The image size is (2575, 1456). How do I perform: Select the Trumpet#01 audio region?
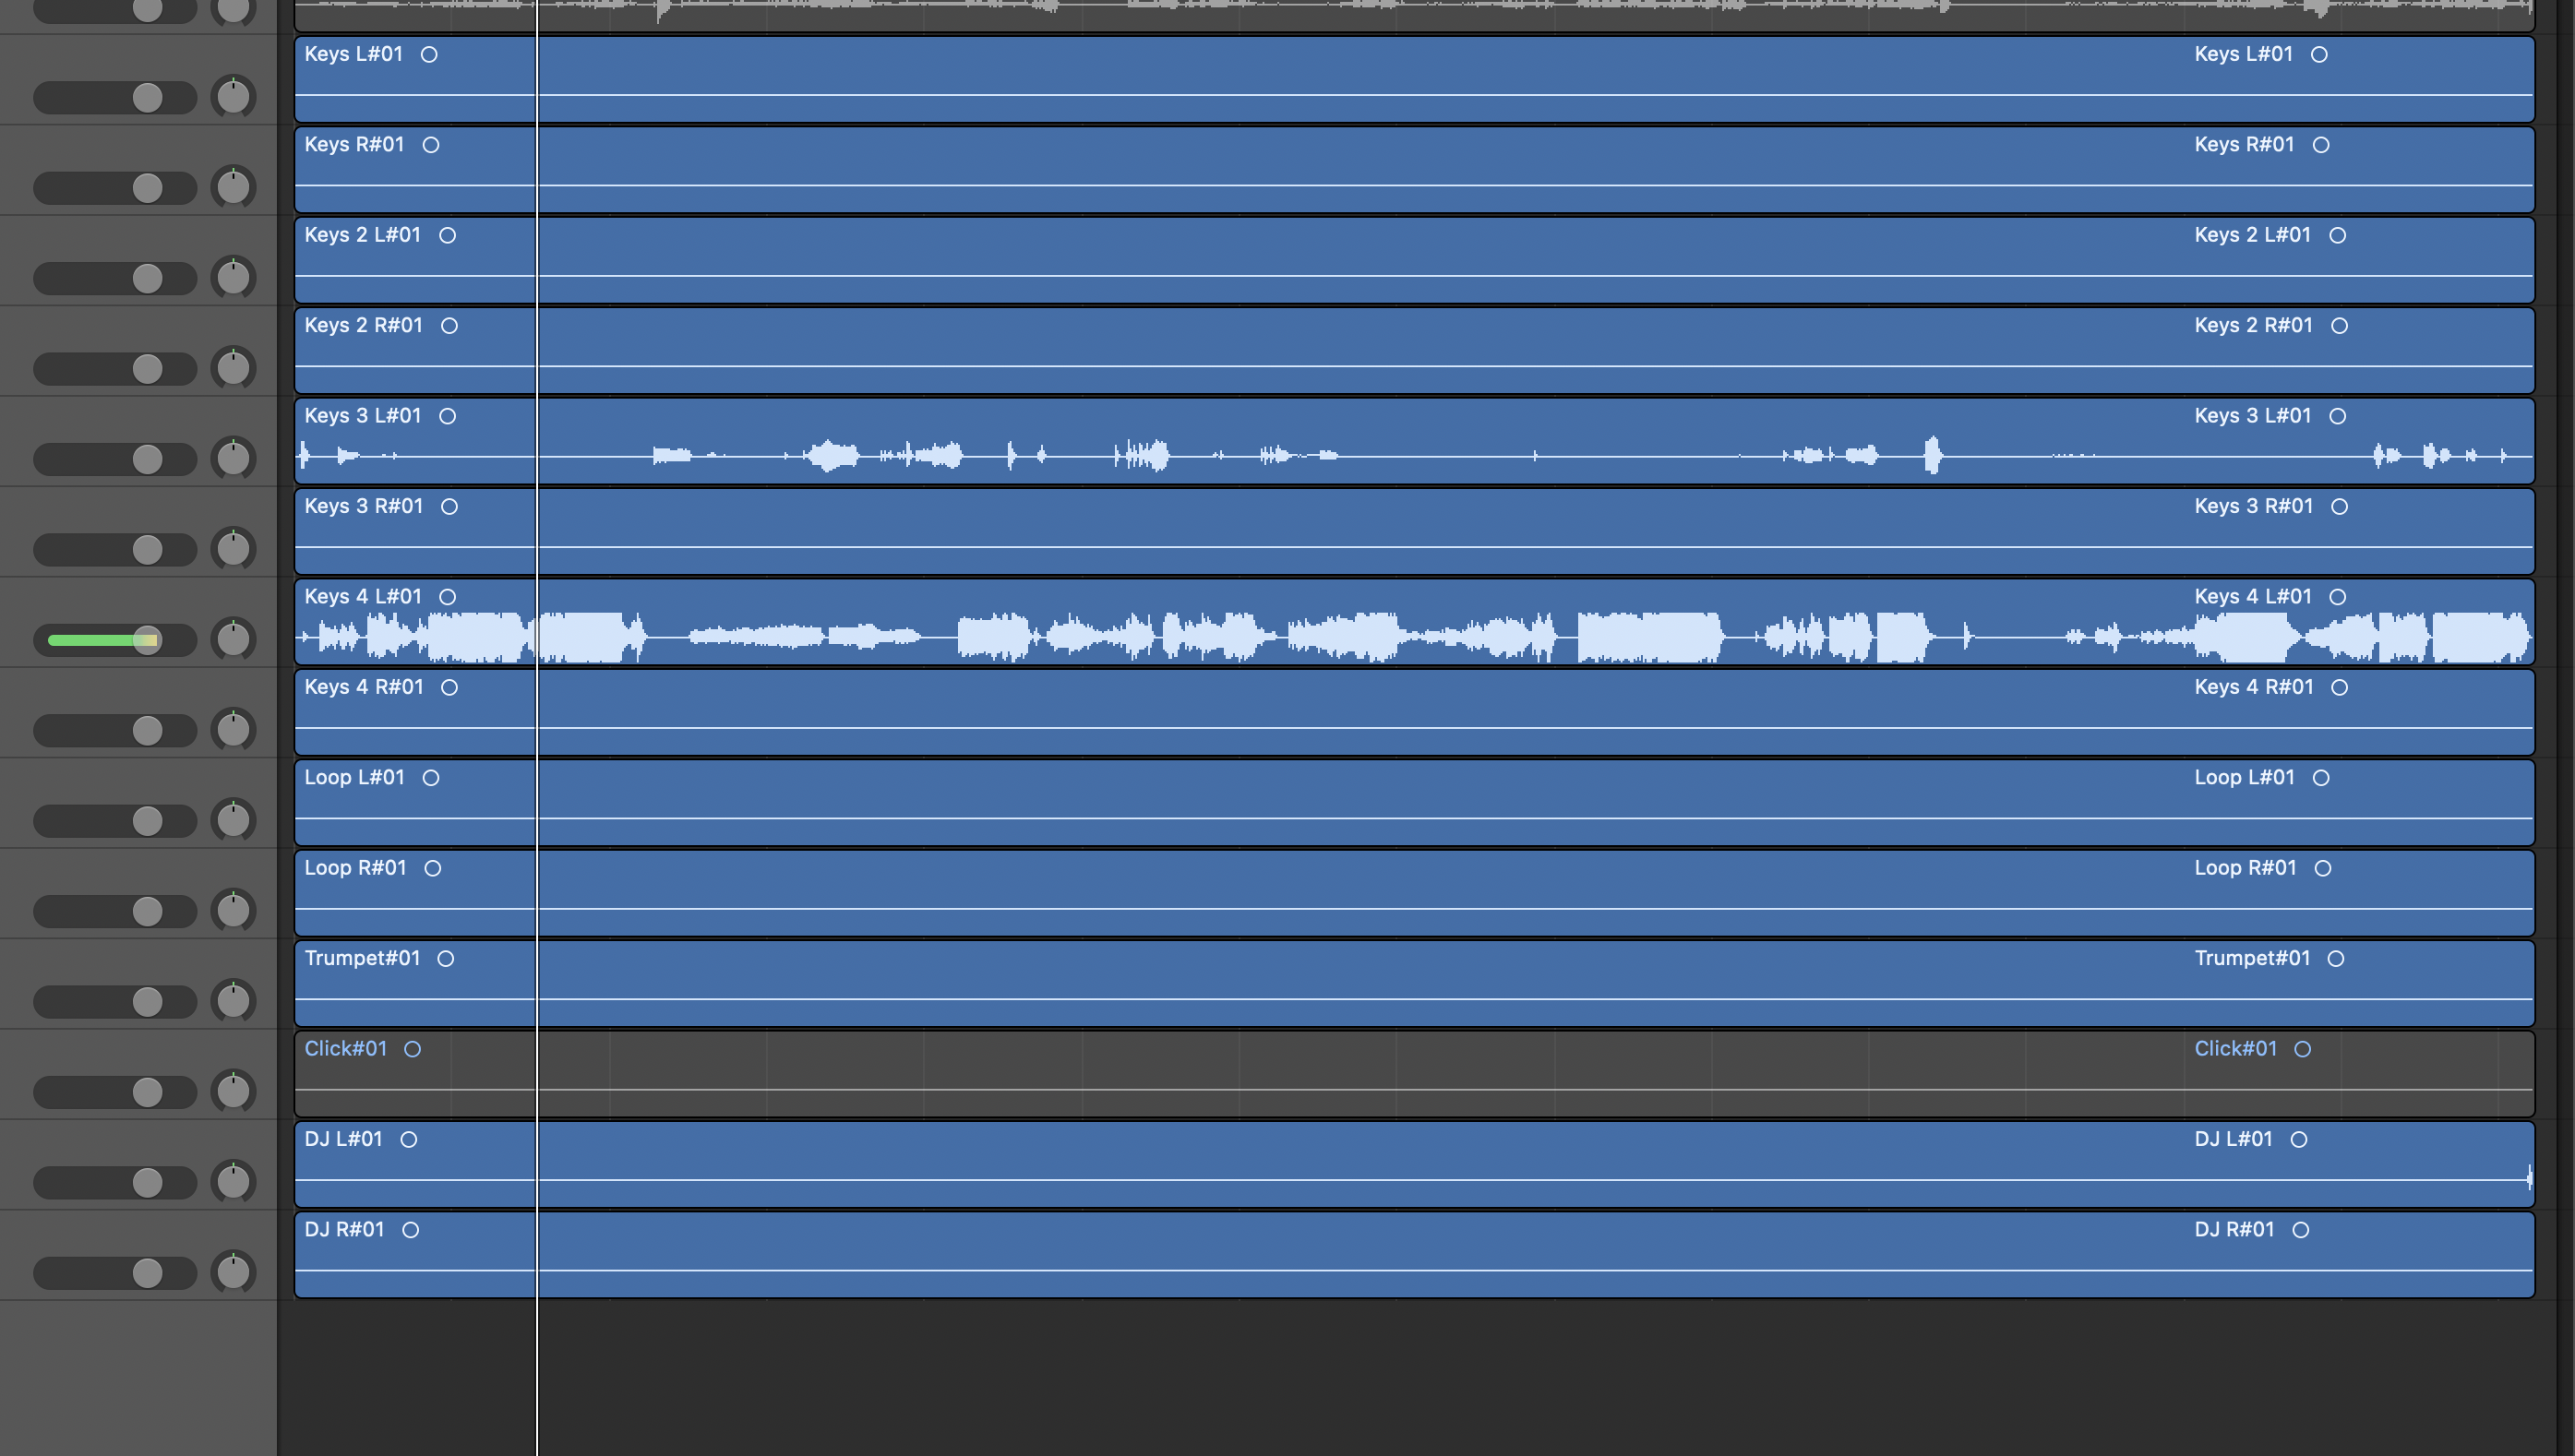click(1414, 984)
